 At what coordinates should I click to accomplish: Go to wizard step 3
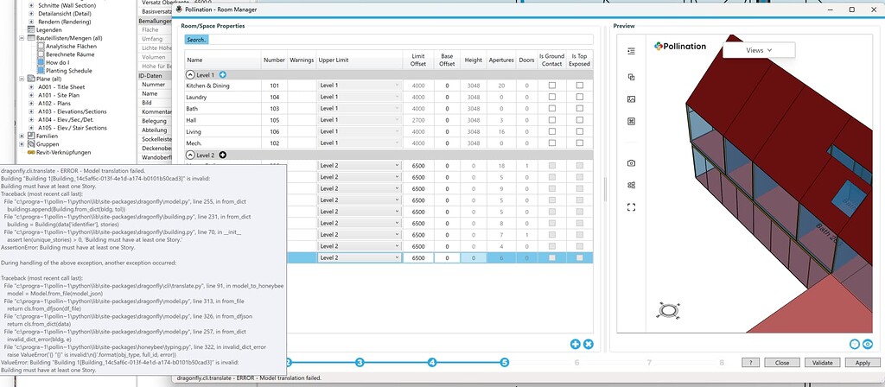click(x=360, y=363)
